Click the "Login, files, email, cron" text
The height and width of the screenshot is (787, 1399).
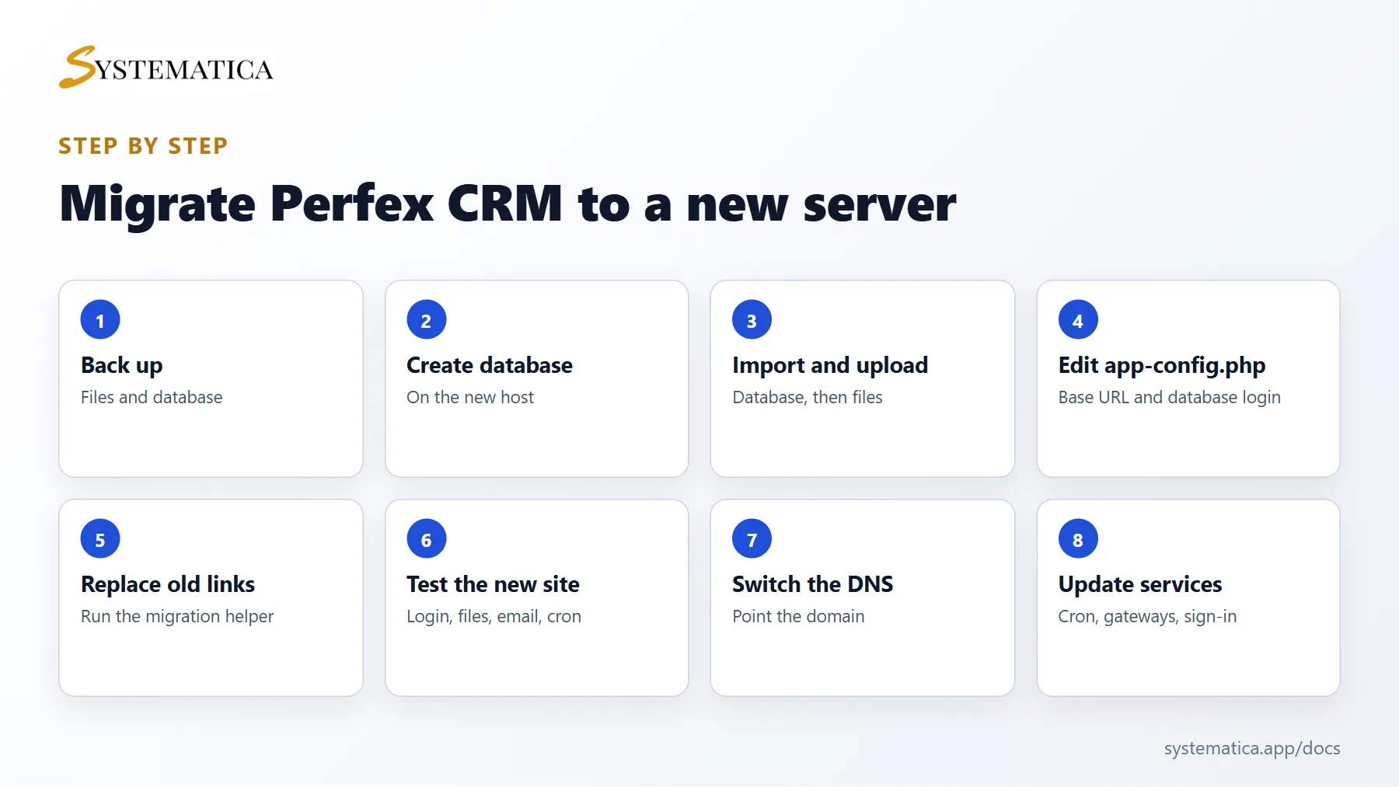point(494,616)
